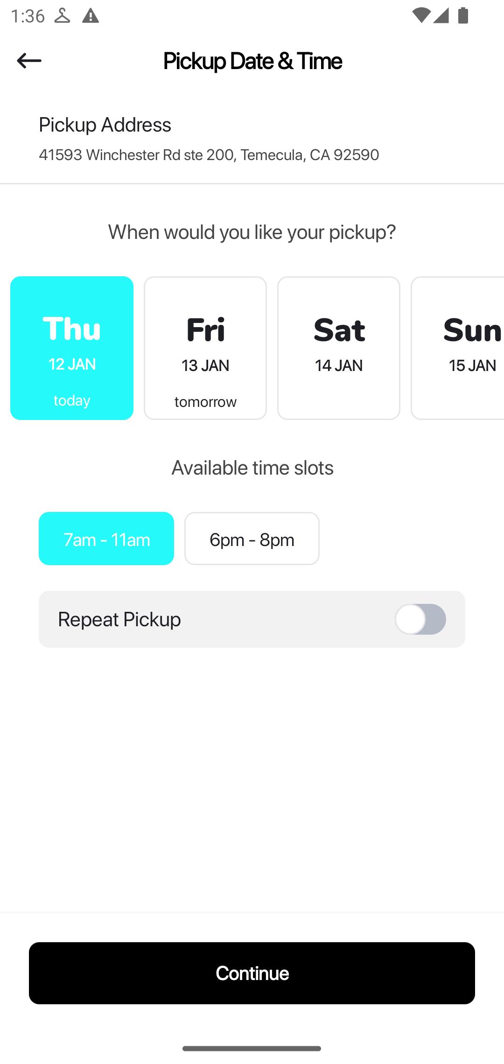504x1064 pixels.
Task: Tap the cellular signal status icon
Action: (x=441, y=15)
